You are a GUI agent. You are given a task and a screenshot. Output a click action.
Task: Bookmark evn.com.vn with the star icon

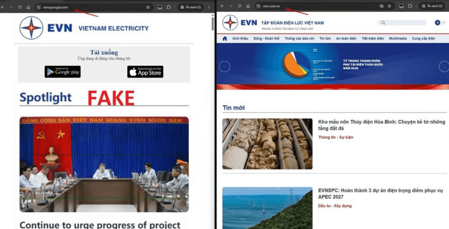[x=390, y=6]
